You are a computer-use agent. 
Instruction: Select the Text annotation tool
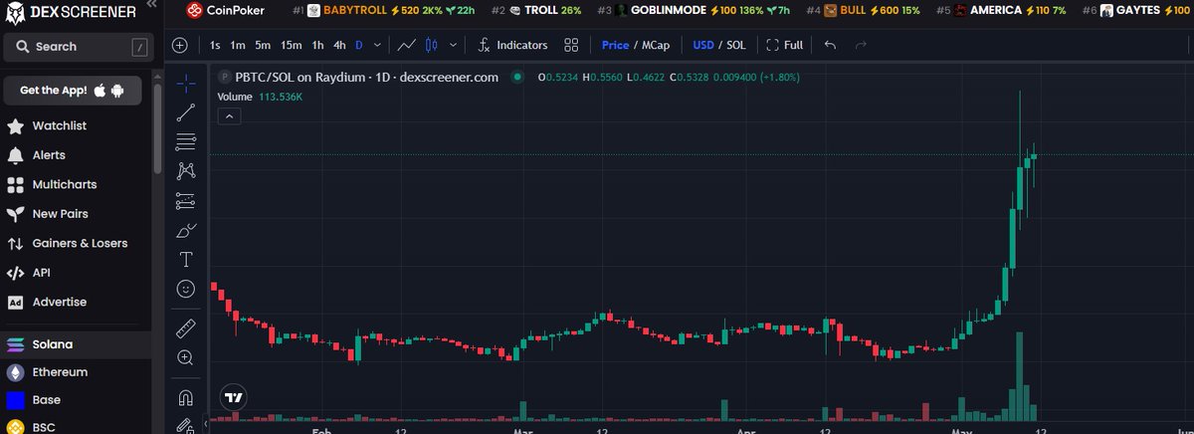(185, 260)
